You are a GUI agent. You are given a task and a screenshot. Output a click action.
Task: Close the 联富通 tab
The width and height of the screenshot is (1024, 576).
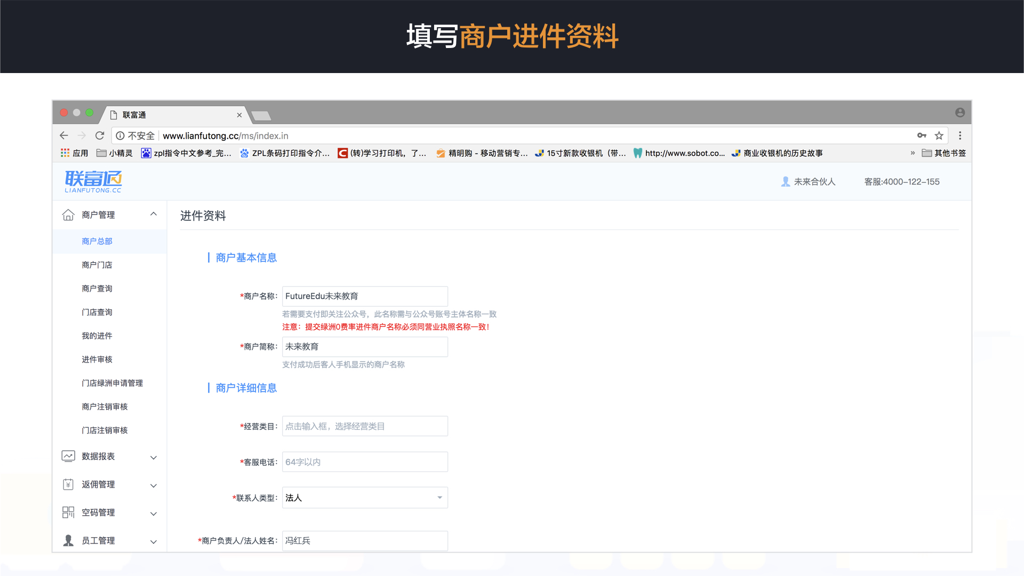(239, 115)
